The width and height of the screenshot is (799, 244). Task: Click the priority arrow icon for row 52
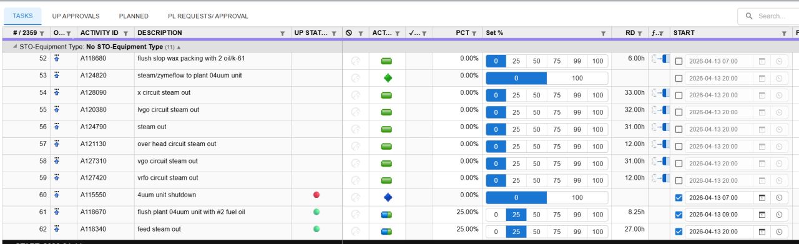56,58
